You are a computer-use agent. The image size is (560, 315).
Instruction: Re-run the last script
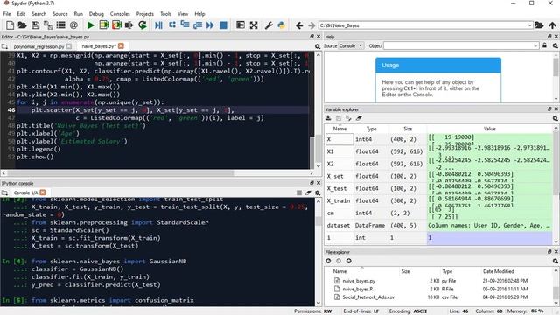(143, 25)
